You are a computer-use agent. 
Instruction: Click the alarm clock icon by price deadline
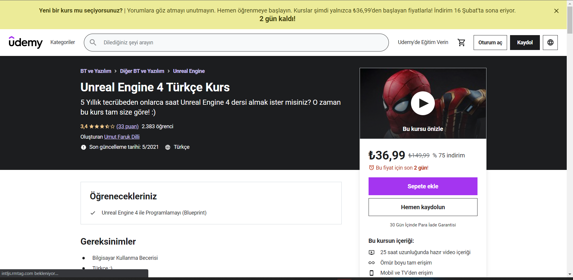pos(372,168)
